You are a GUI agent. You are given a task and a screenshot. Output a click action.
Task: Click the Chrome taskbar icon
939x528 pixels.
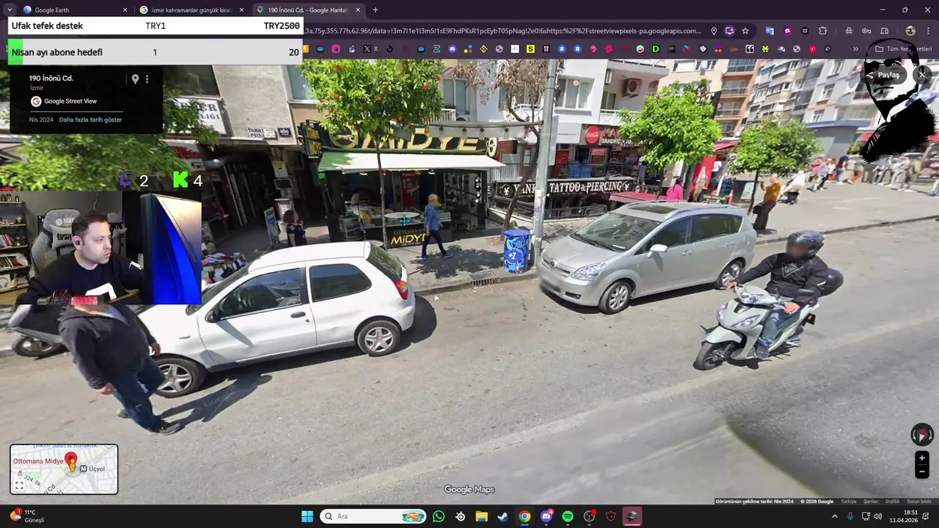tap(525, 516)
